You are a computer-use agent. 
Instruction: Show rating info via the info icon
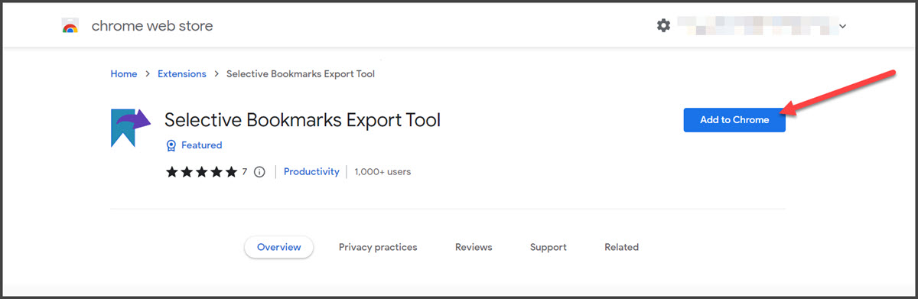[259, 172]
